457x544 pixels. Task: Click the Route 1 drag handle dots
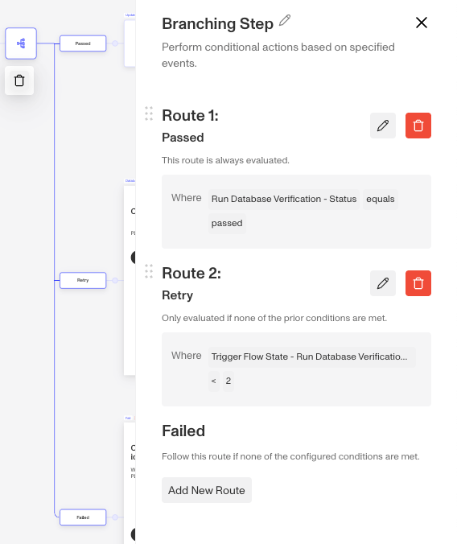tap(149, 113)
